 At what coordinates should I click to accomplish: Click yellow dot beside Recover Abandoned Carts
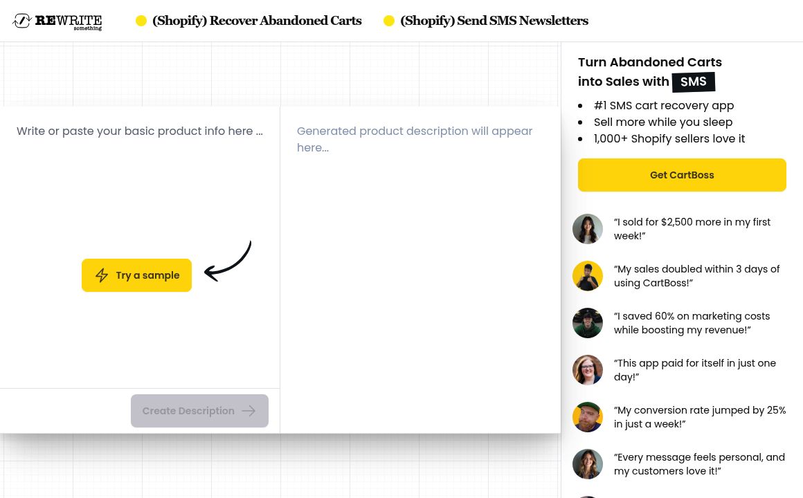pos(141,21)
